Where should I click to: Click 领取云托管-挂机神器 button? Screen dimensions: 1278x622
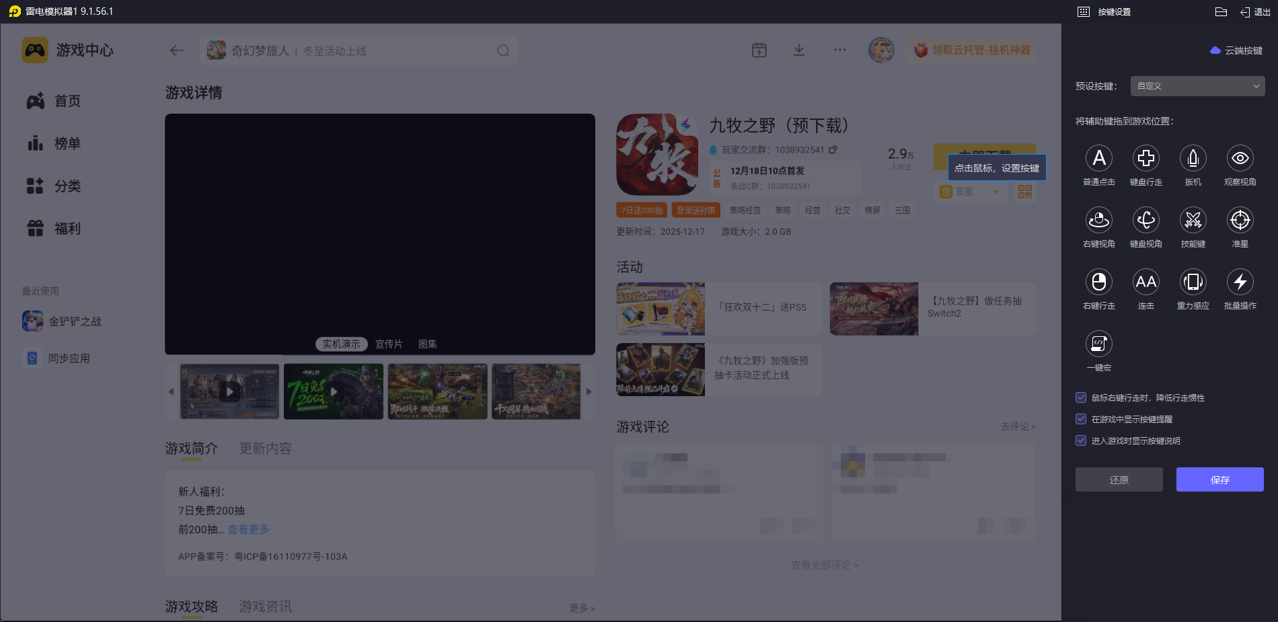pyautogui.click(x=973, y=50)
